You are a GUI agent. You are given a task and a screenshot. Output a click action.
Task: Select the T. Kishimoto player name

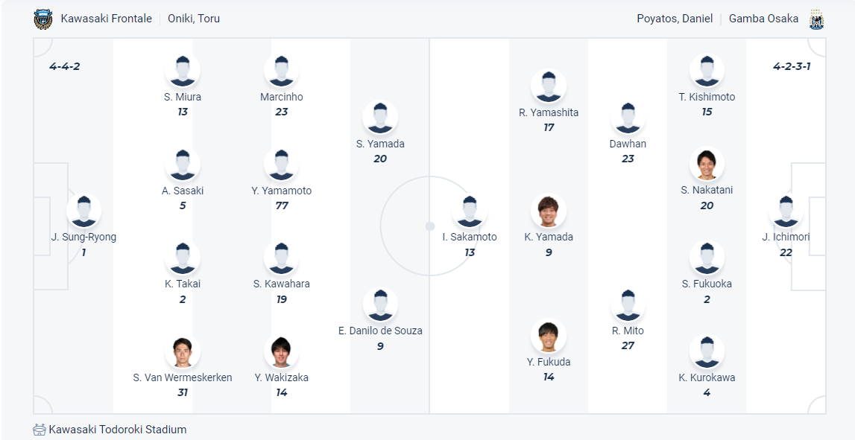[x=707, y=97]
